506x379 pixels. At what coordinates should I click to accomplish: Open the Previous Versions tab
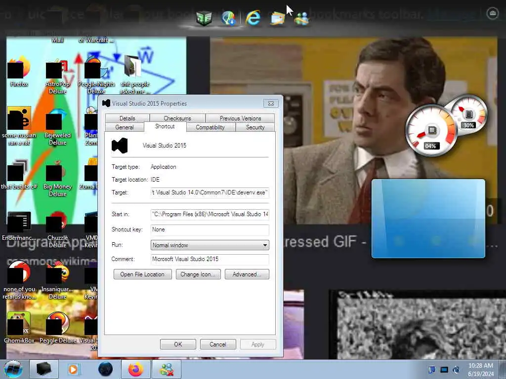pyautogui.click(x=241, y=118)
